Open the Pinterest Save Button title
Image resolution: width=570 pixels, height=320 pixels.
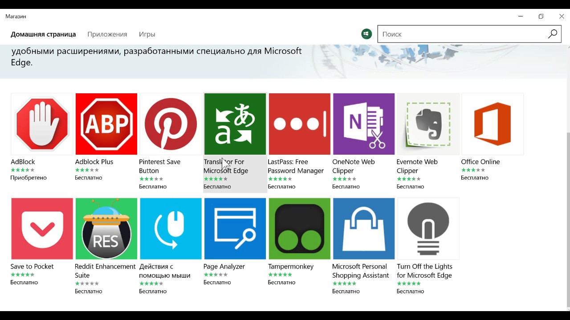click(x=159, y=166)
